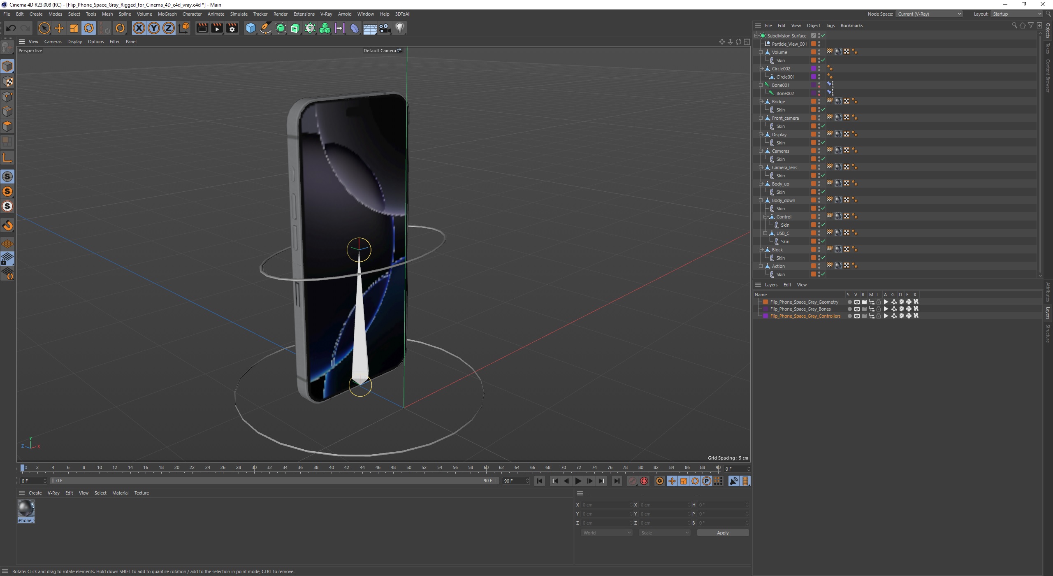
Task: Click the Subdivision Surface generator icon
Action: point(281,28)
